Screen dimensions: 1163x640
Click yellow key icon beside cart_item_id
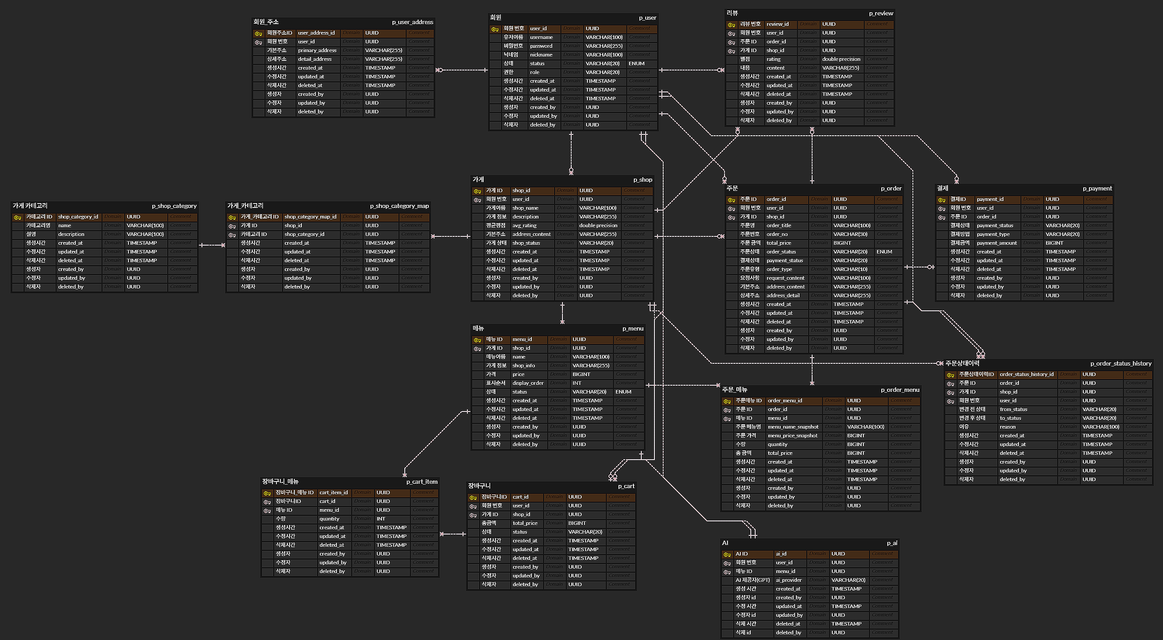pyautogui.click(x=267, y=493)
